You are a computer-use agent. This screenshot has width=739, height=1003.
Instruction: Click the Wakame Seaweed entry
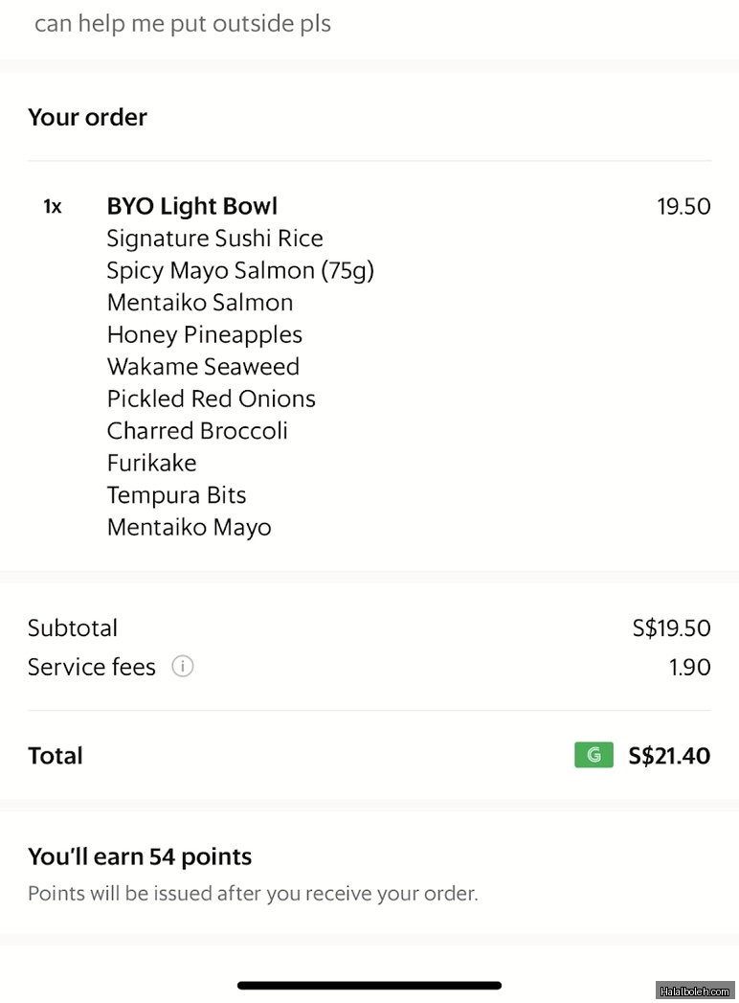point(203,367)
